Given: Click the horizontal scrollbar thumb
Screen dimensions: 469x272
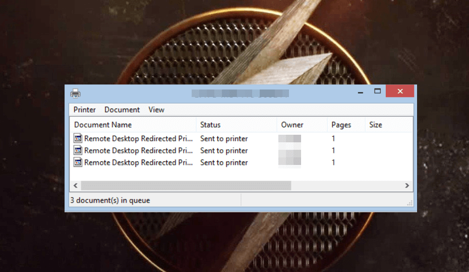Looking at the screenshot, I should [186, 186].
